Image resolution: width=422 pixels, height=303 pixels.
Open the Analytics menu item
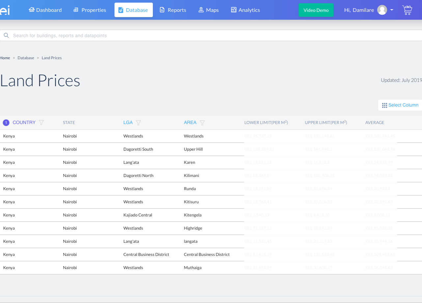tap(245, 10)
